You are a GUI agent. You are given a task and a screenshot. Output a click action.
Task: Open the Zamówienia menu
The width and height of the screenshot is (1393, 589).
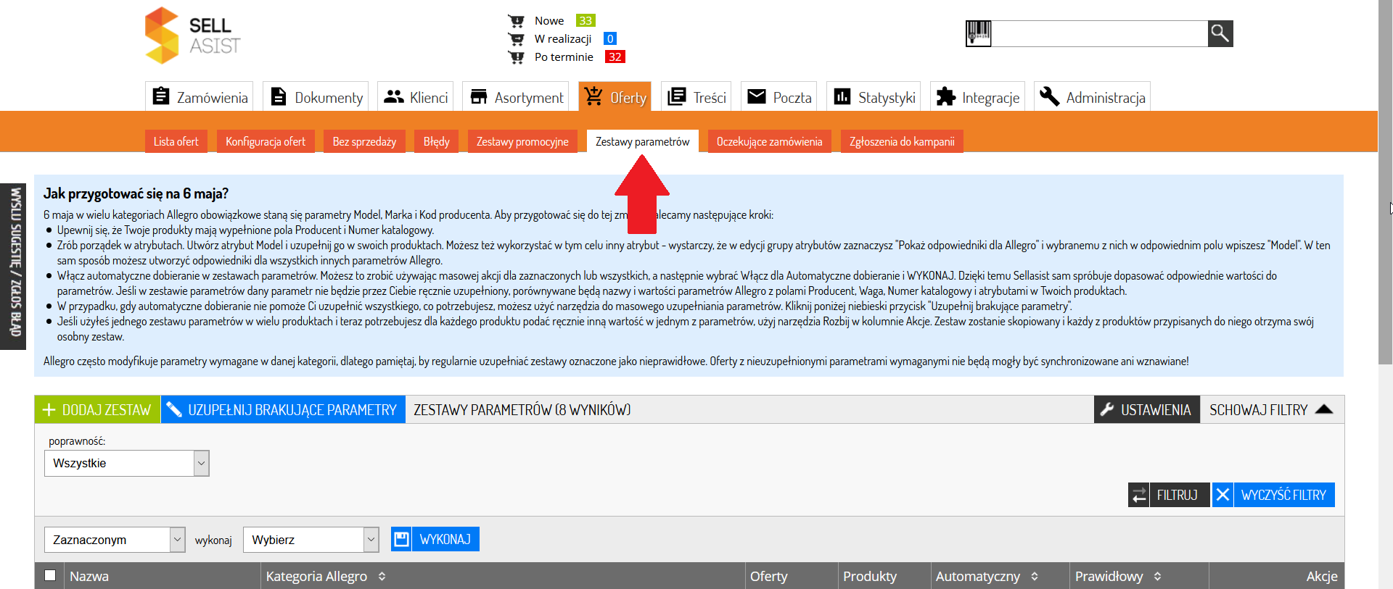200,96
